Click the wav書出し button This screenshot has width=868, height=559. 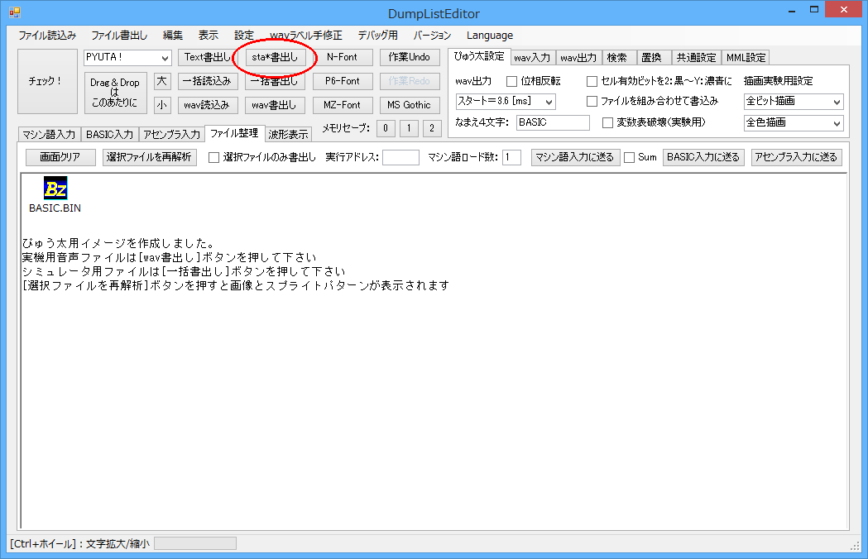pos(275,104)
